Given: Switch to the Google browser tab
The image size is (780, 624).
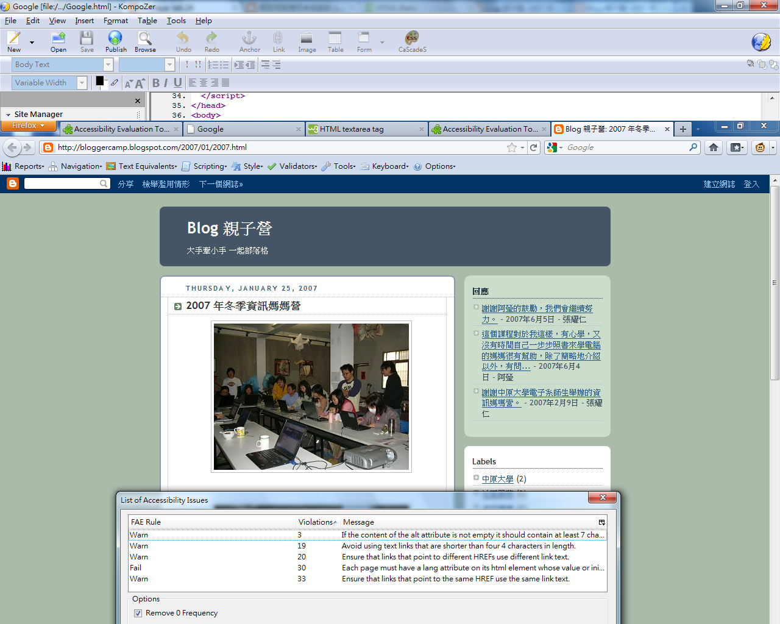Looking at the screenshot, I should pos(243,129).
